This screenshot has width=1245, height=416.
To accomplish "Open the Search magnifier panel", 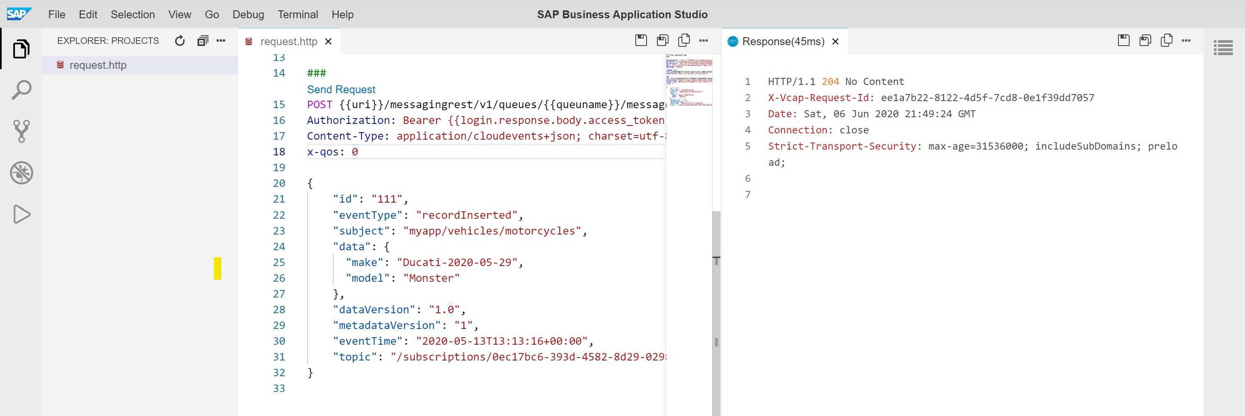I will (x=21, y=90).
